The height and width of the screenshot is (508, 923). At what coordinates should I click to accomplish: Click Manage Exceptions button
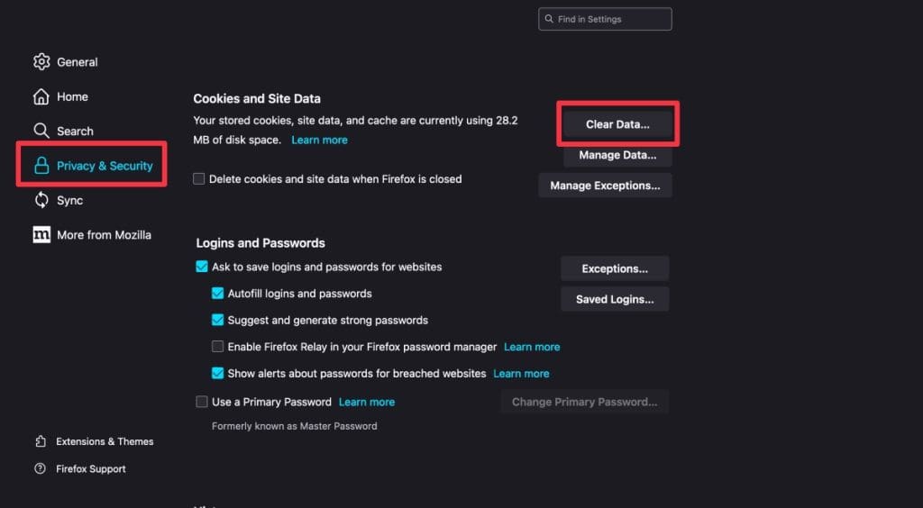click(605, 186)
